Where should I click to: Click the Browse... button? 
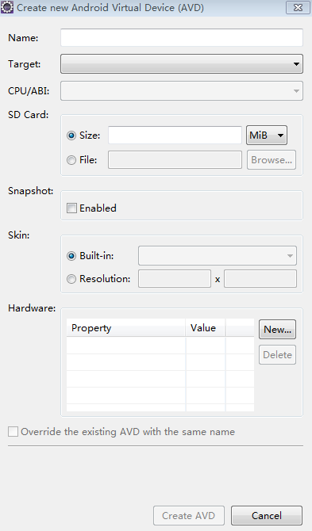pos(272,160)
